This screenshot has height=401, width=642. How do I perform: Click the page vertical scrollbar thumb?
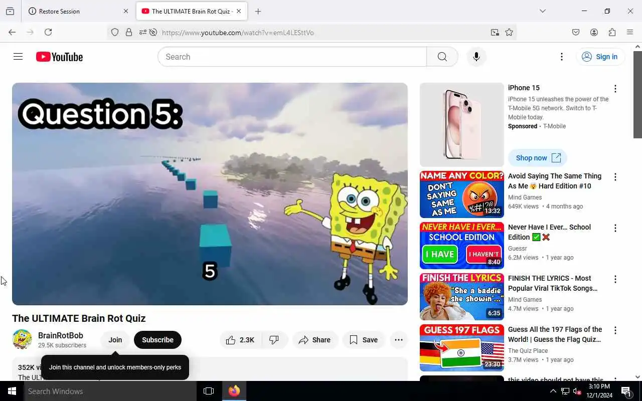click(x=637, y=94)
